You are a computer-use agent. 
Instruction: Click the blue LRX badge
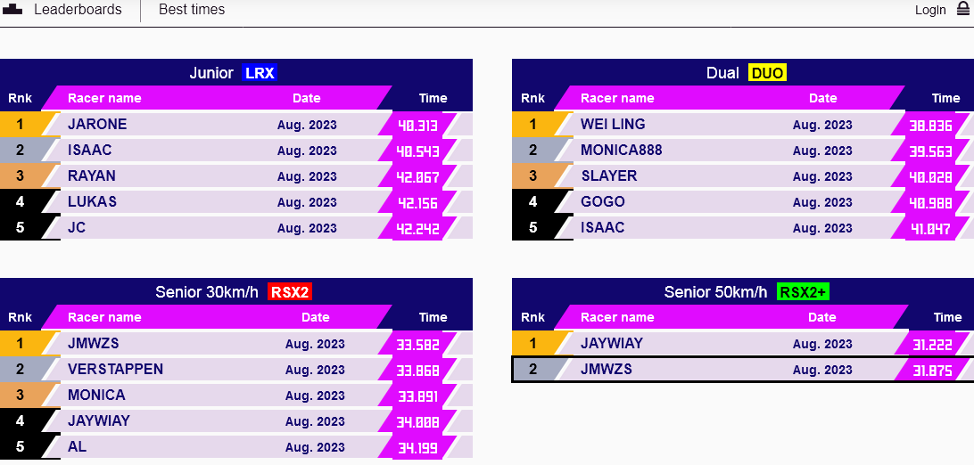tap(260, 73)
